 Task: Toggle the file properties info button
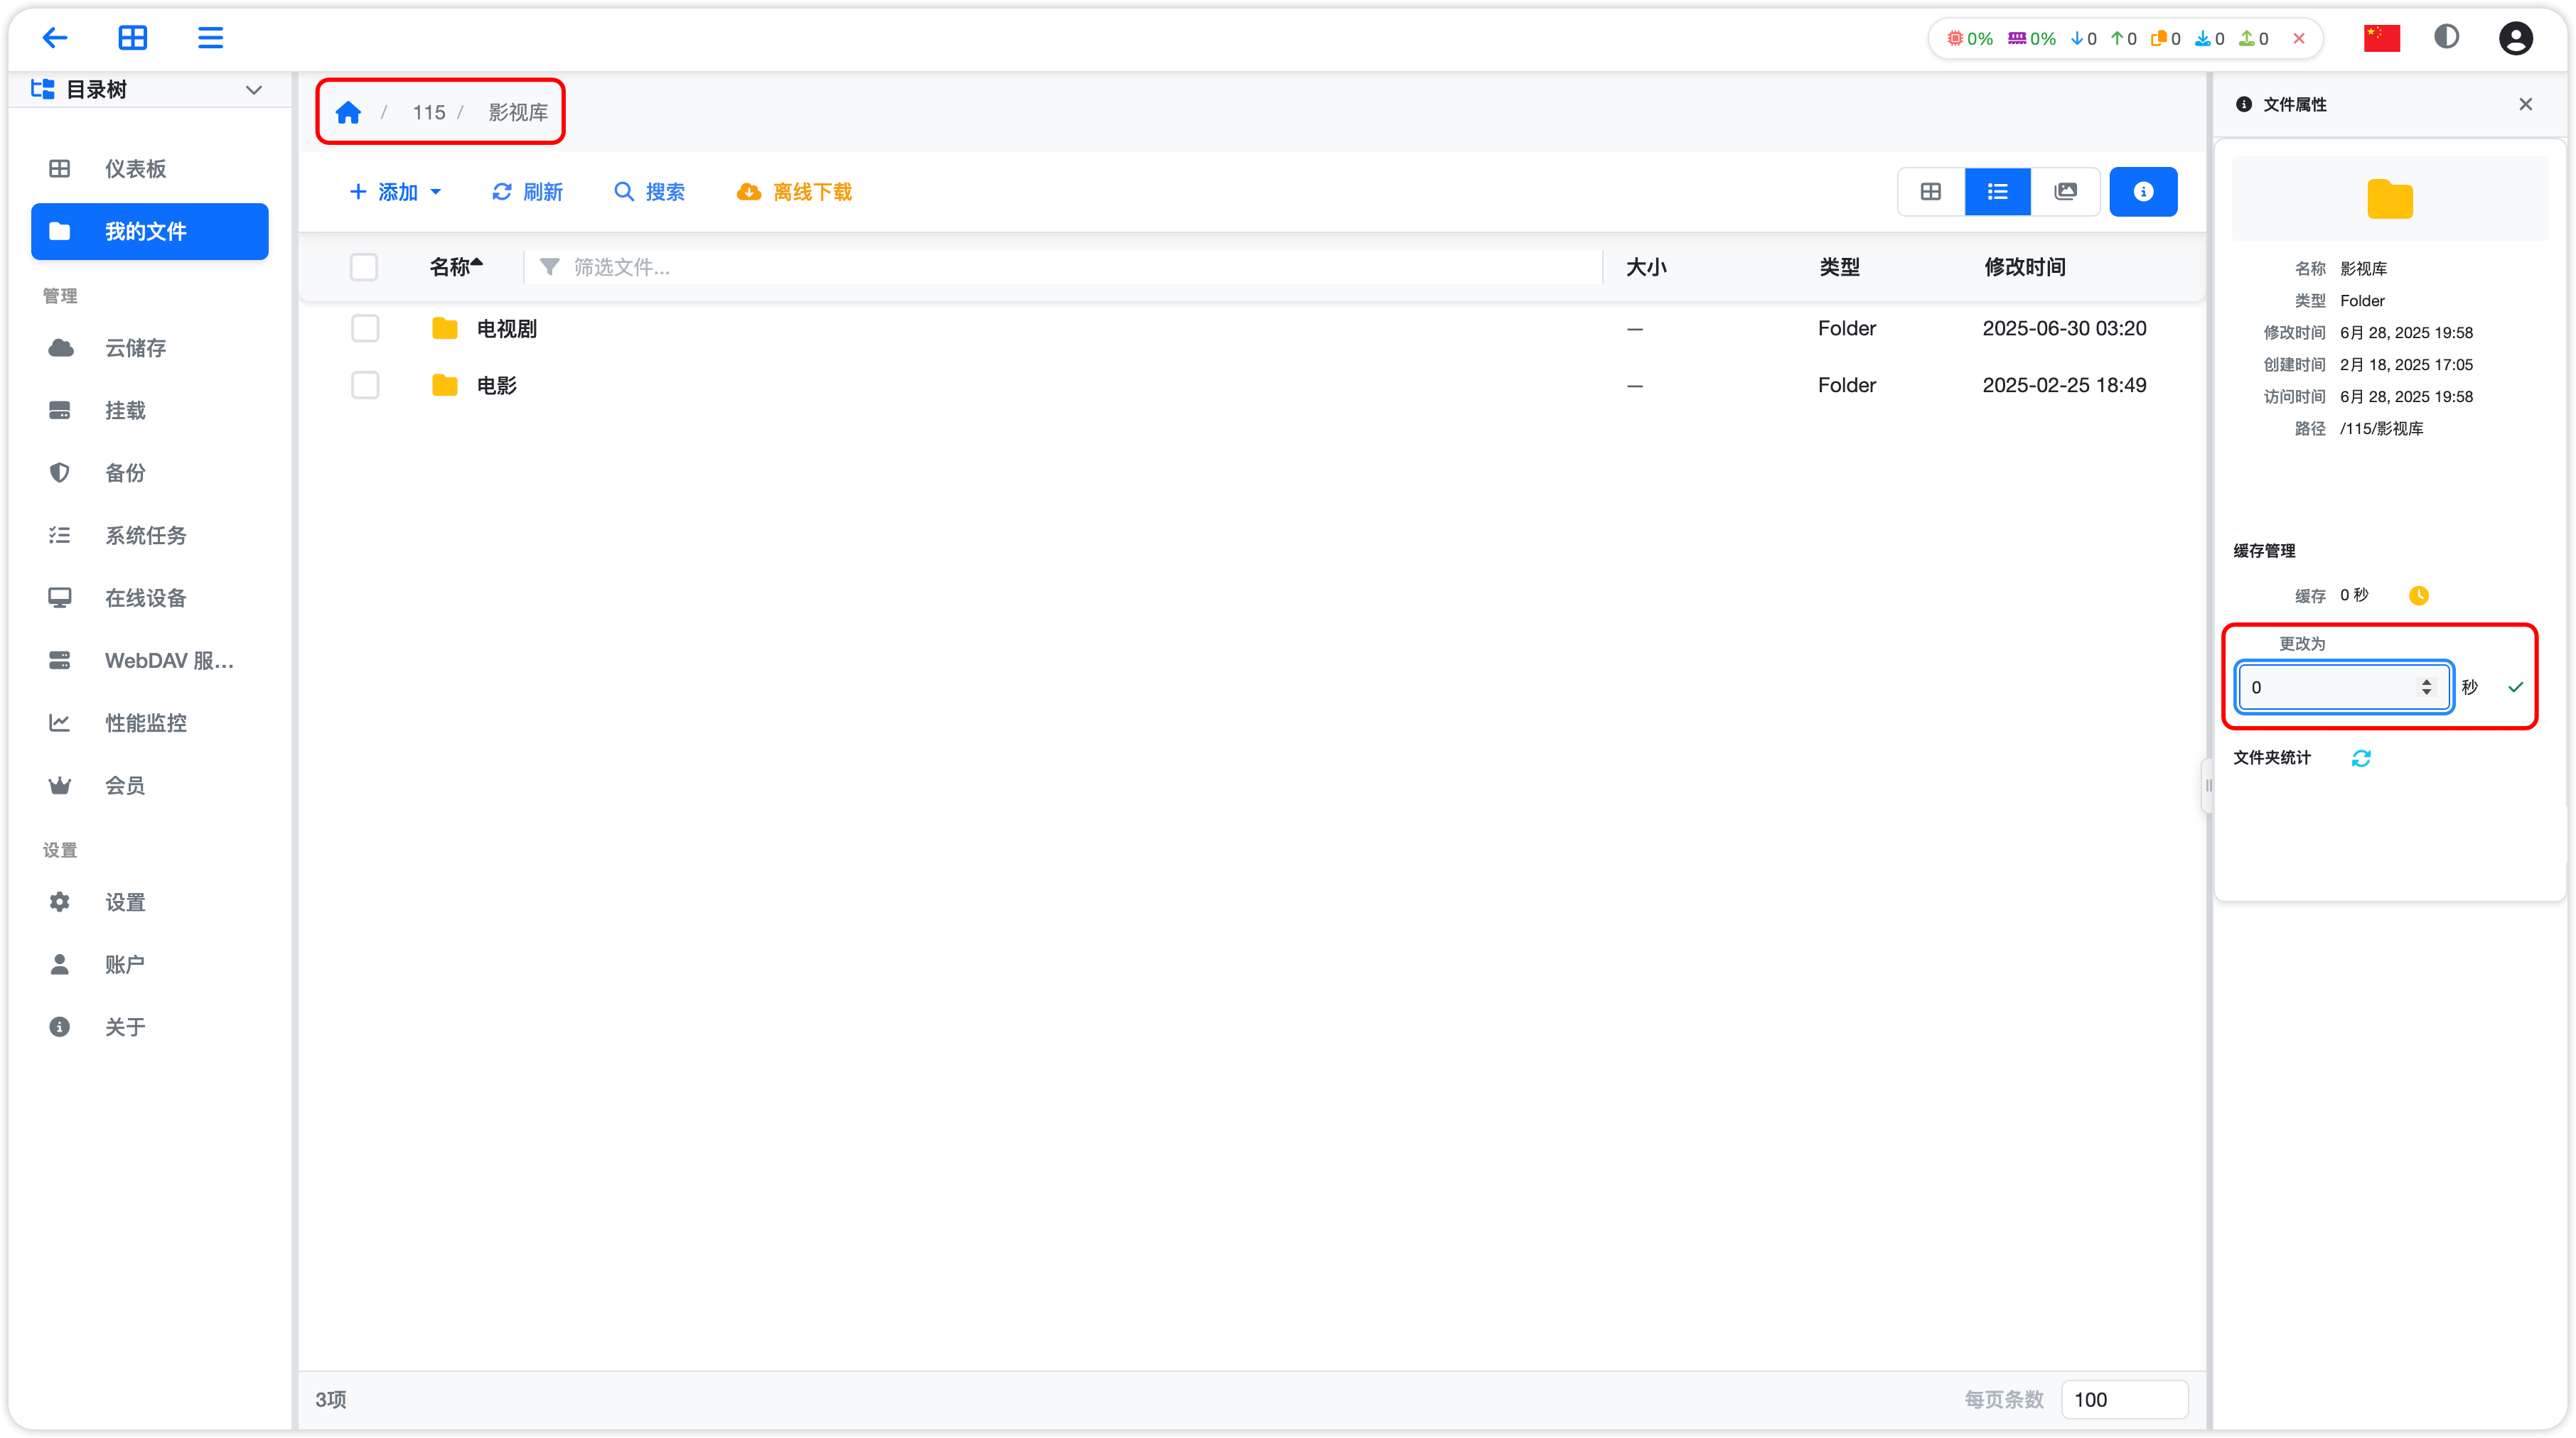click(x=2143, y=192)
